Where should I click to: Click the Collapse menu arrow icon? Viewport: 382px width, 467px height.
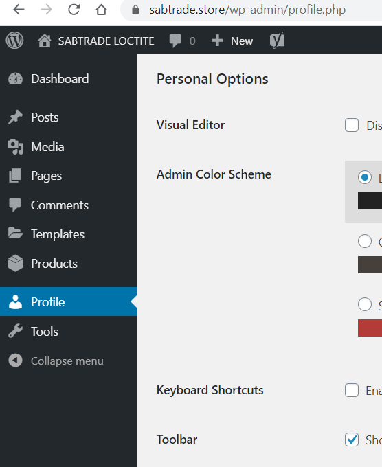16,361
